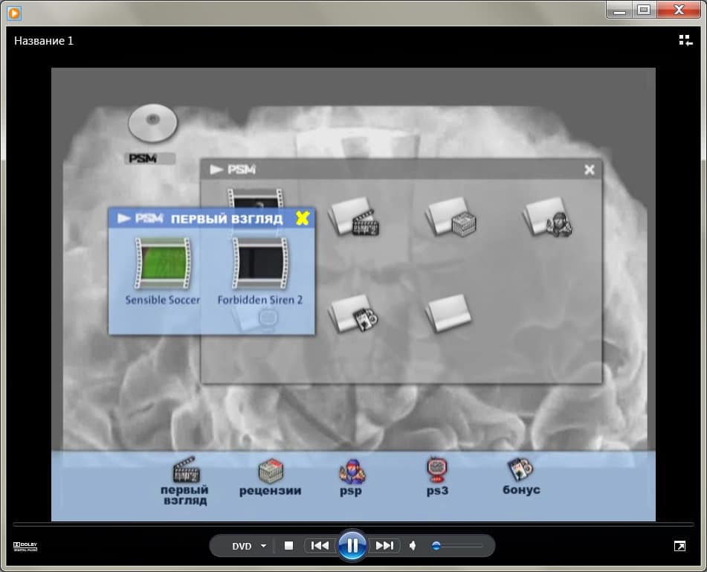Click the play arrow in Первый взгляд title
The width and height of the screenshot is (707, 572).
[124, 219]
